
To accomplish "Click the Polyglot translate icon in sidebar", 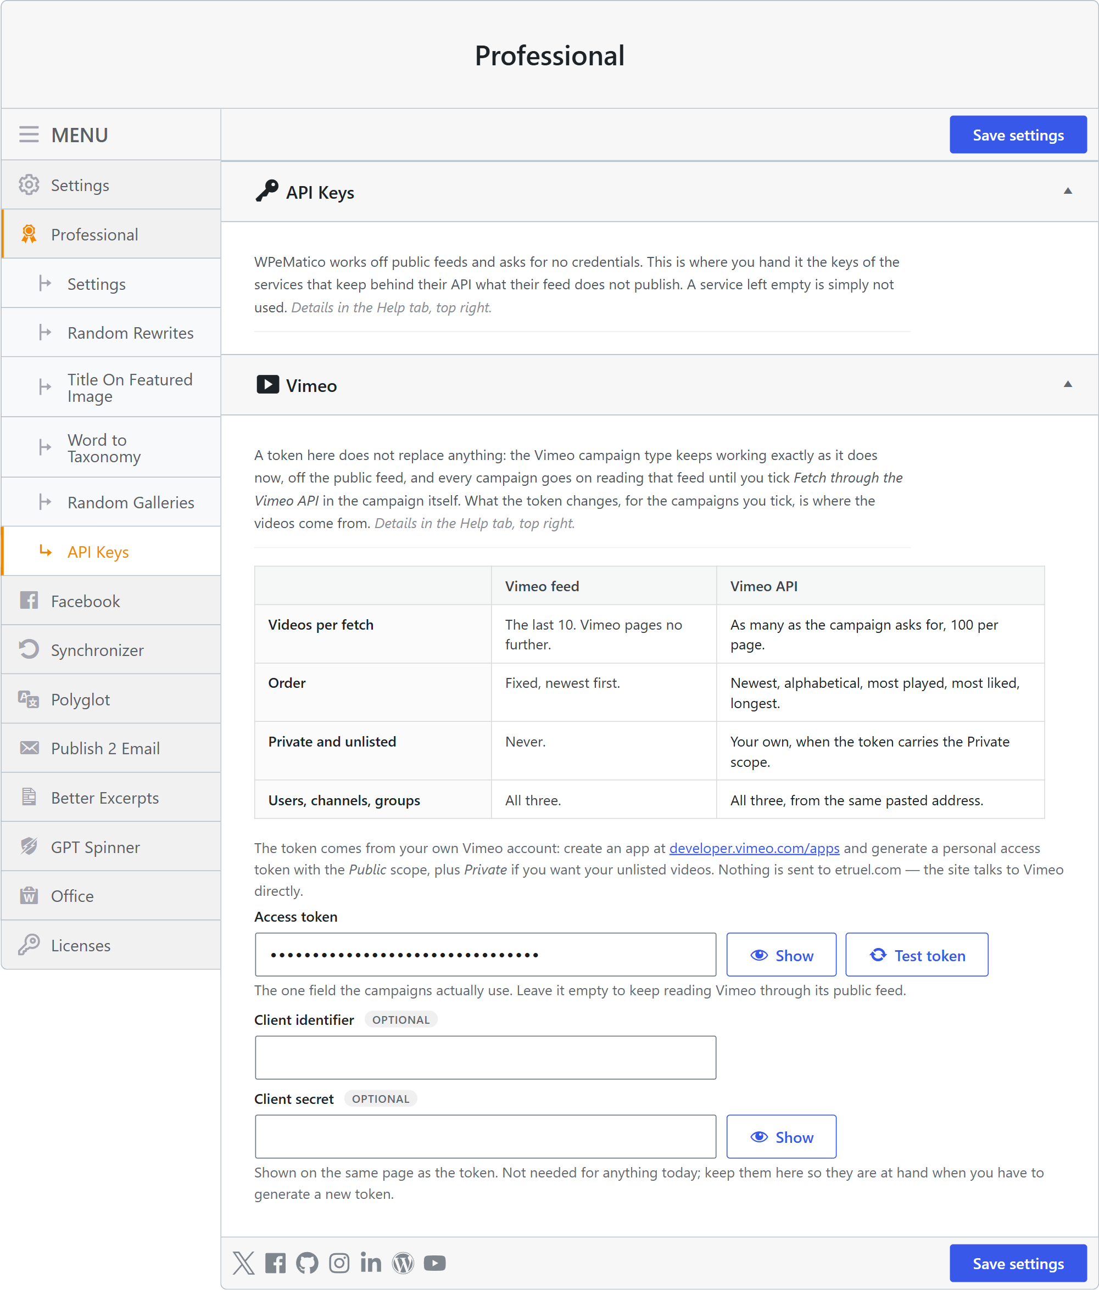I will (29, 699).
